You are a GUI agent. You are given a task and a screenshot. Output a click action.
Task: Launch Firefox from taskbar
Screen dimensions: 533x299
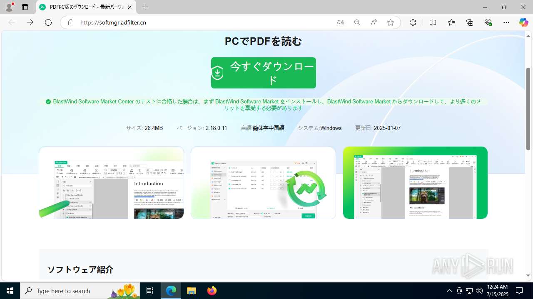tap(212, 291)
